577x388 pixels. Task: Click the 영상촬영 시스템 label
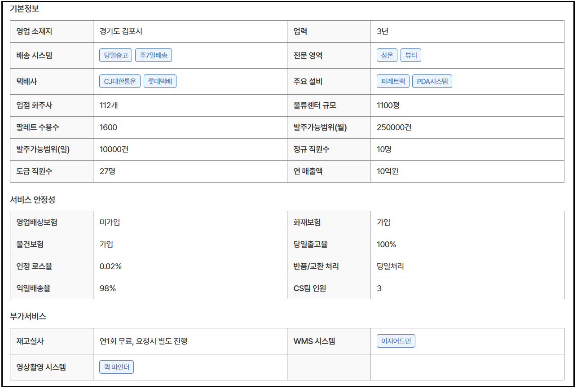pyautogui.click(x=41, y=367)
